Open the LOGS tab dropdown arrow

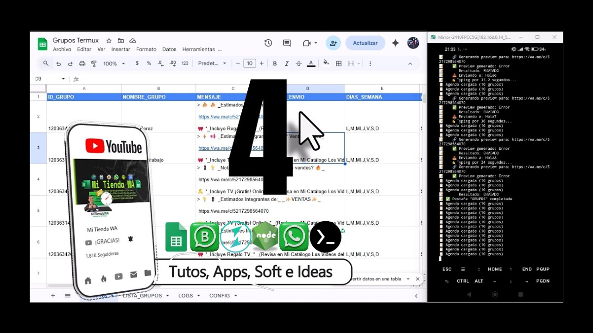pos(198,296)
